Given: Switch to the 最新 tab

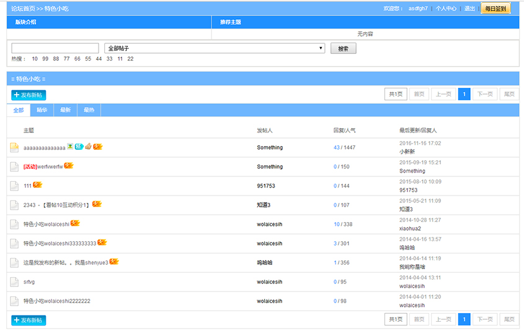Looking at the screenshot, I should 65,110.
